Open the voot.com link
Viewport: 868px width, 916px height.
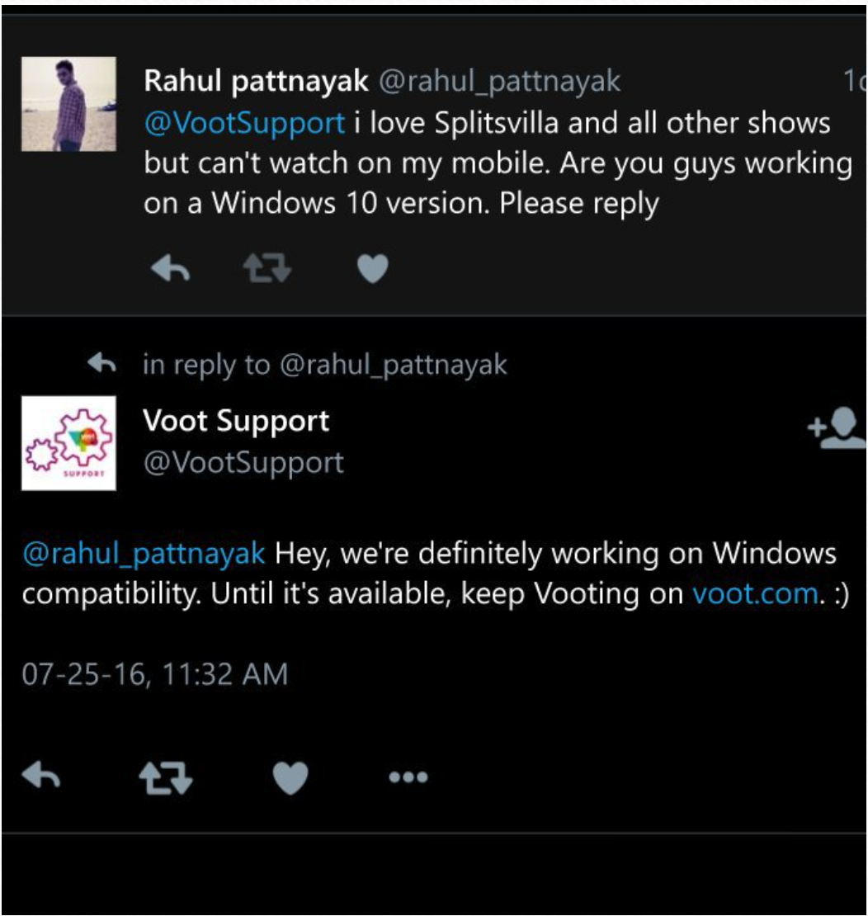(x=755, y=593)
